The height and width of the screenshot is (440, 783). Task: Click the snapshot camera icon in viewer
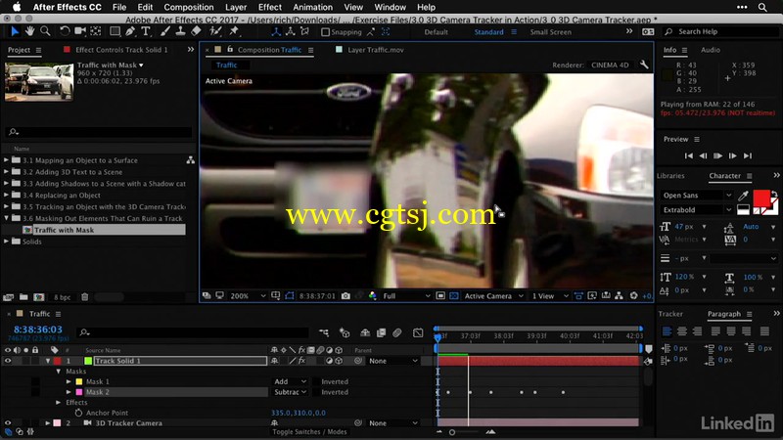pos(345,296)
